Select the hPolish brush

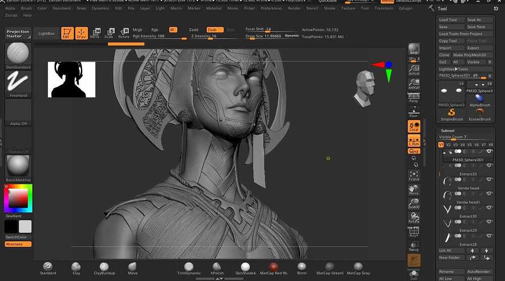click(217, 268)
